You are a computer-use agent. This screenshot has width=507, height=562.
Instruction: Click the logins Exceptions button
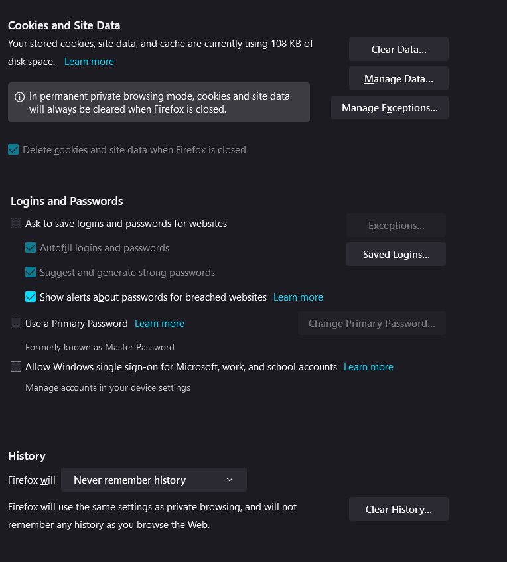(x=396, y=226)
